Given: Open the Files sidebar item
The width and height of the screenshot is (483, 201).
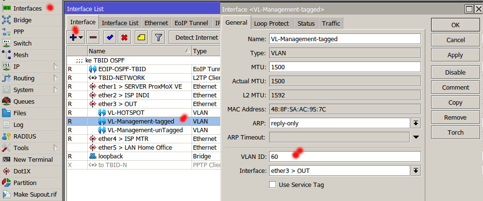Looking at the screenshot, I should (20, 113).
